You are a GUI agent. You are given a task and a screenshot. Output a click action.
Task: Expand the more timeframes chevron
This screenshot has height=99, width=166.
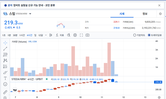(46, 35)
